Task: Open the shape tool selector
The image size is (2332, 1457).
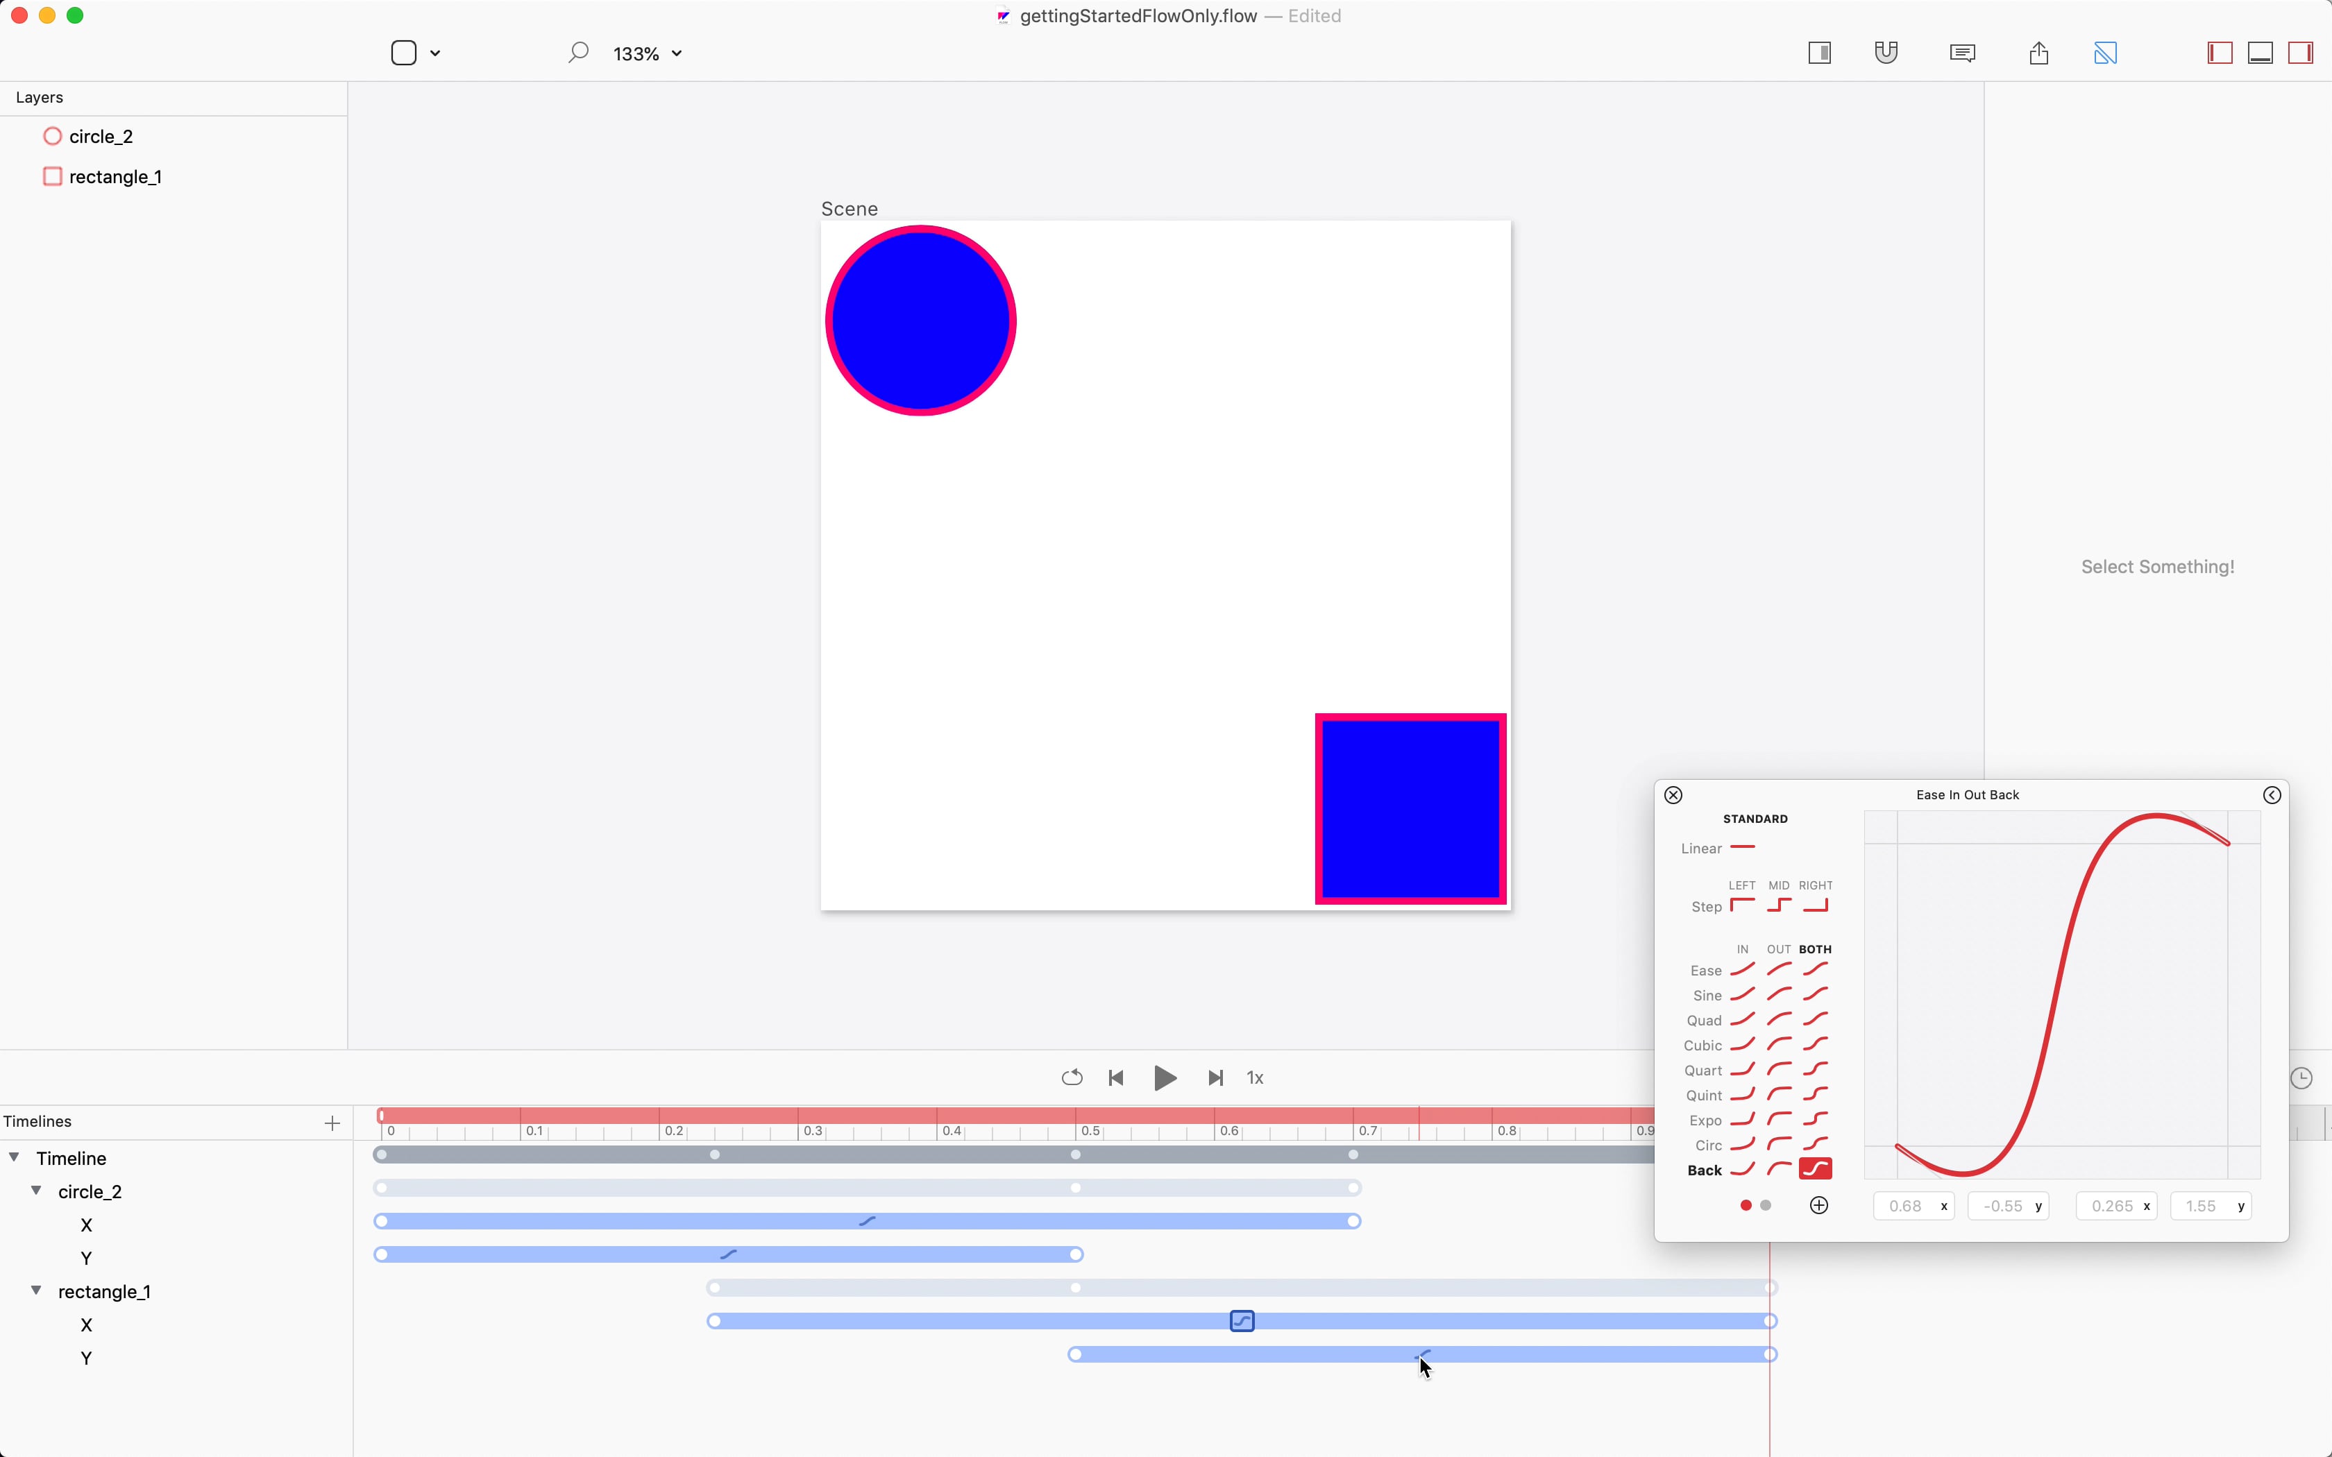Action: (404, 53)
